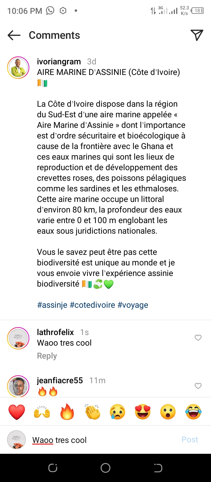The image size is (211, 482).
Task: Open the #cotedivoire hashtag
Action: coord(92,305)
